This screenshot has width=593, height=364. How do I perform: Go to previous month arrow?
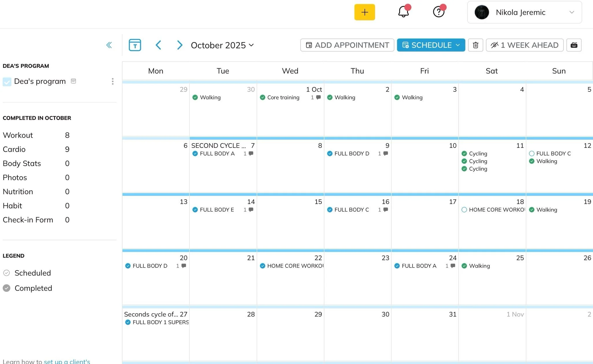158,45
